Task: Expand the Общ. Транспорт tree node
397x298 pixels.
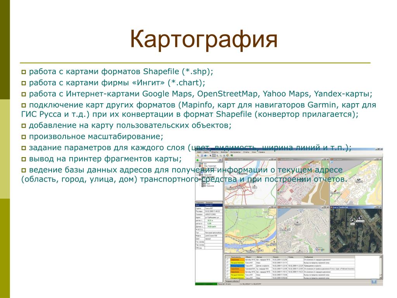Action: point(197,166)
